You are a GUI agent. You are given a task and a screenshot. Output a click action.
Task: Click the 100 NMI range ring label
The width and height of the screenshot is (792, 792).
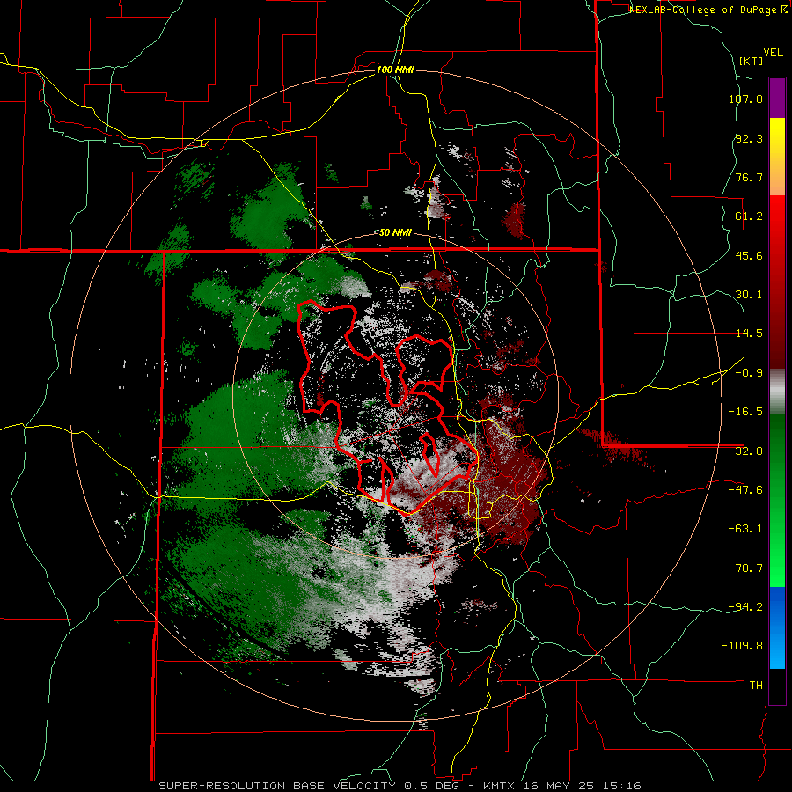point(395,70)
